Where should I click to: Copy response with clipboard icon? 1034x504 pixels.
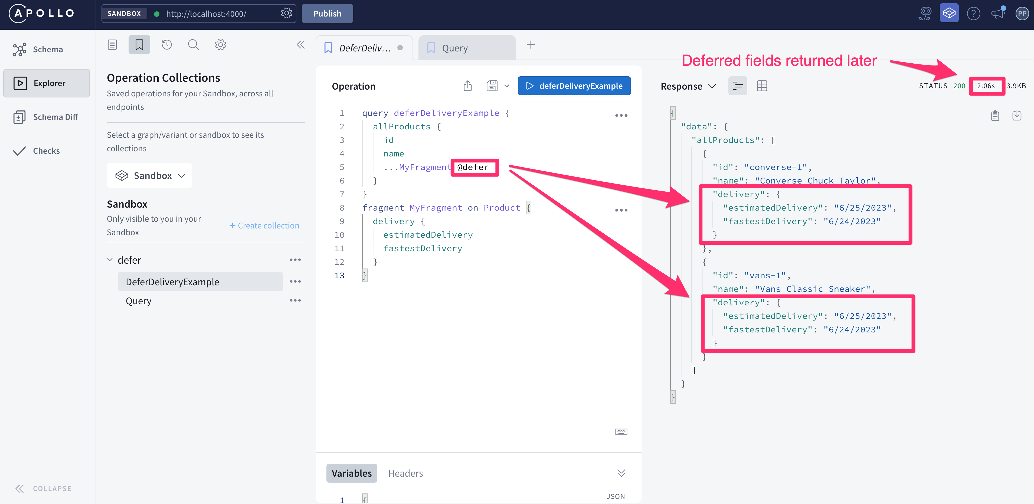pos(995,116)
